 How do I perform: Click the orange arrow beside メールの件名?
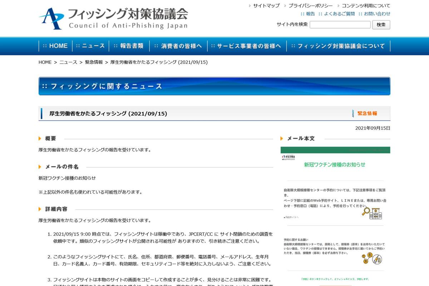(x=40, y=167)
